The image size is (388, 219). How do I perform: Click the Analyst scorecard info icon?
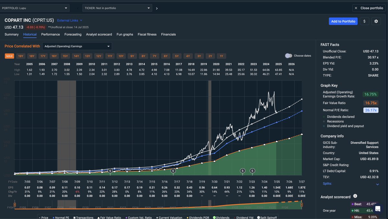[x=355, y=196]
